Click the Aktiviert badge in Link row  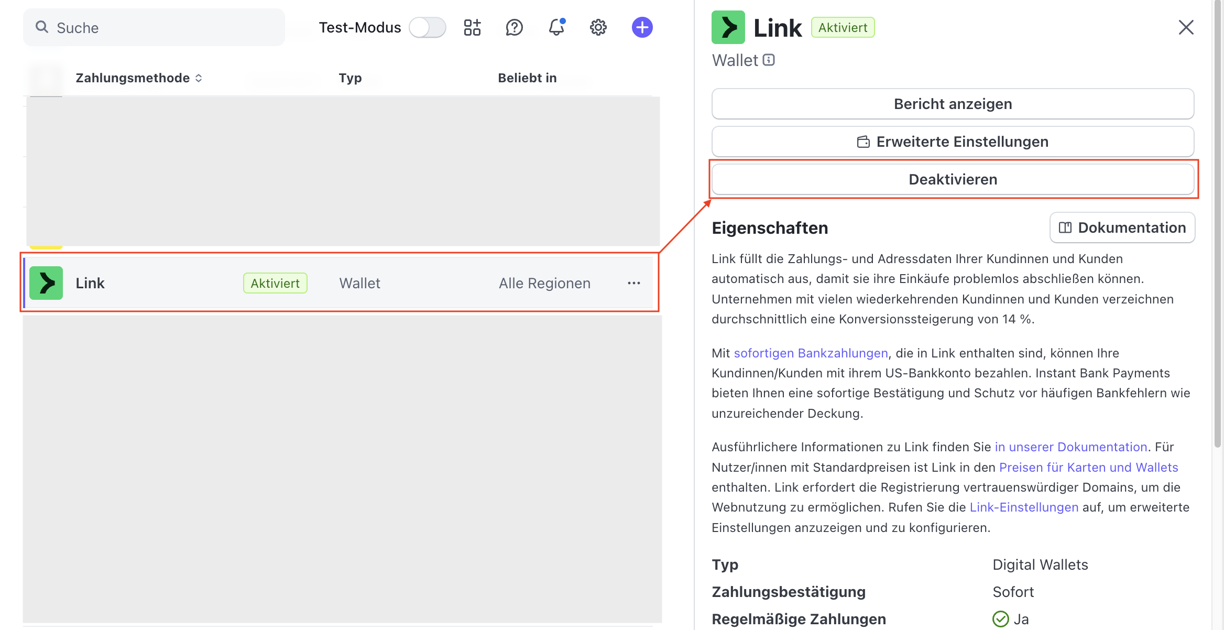tap(275, 283)
